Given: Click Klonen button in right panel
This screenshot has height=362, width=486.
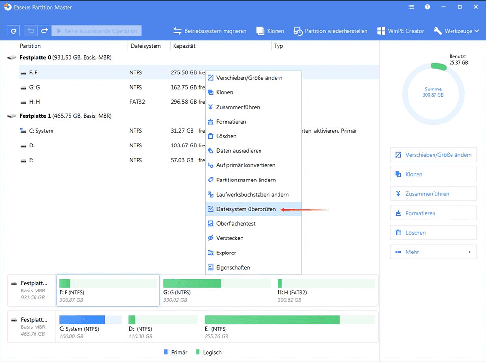Looking at the screenshot, I should tap(434, 174).
